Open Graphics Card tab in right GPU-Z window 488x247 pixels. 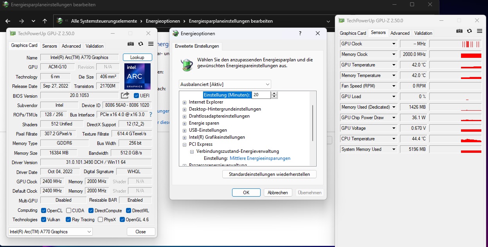tap(353, 33)
